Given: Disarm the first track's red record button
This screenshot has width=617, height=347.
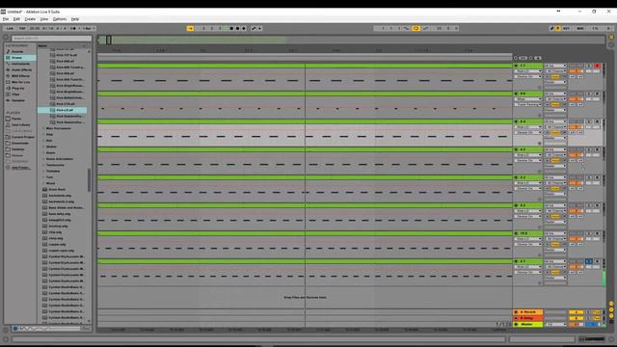Looking at the screenshot, I should click(597, 66).
